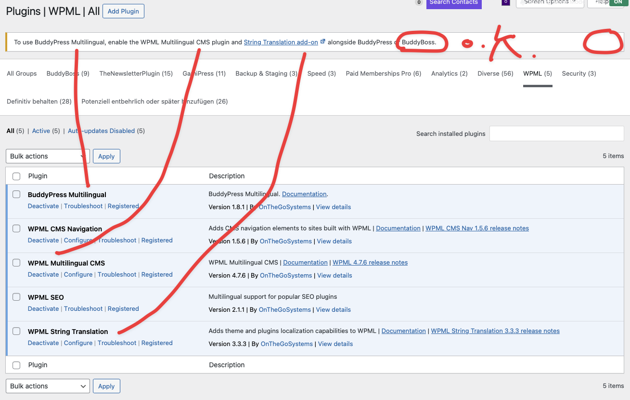Open the GamiPress (11) group tab

tap(204, 74)
